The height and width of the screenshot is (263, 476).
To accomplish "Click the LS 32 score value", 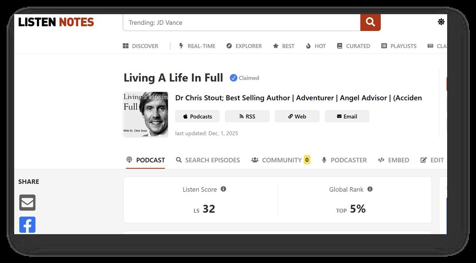I will tap(204, 209).
